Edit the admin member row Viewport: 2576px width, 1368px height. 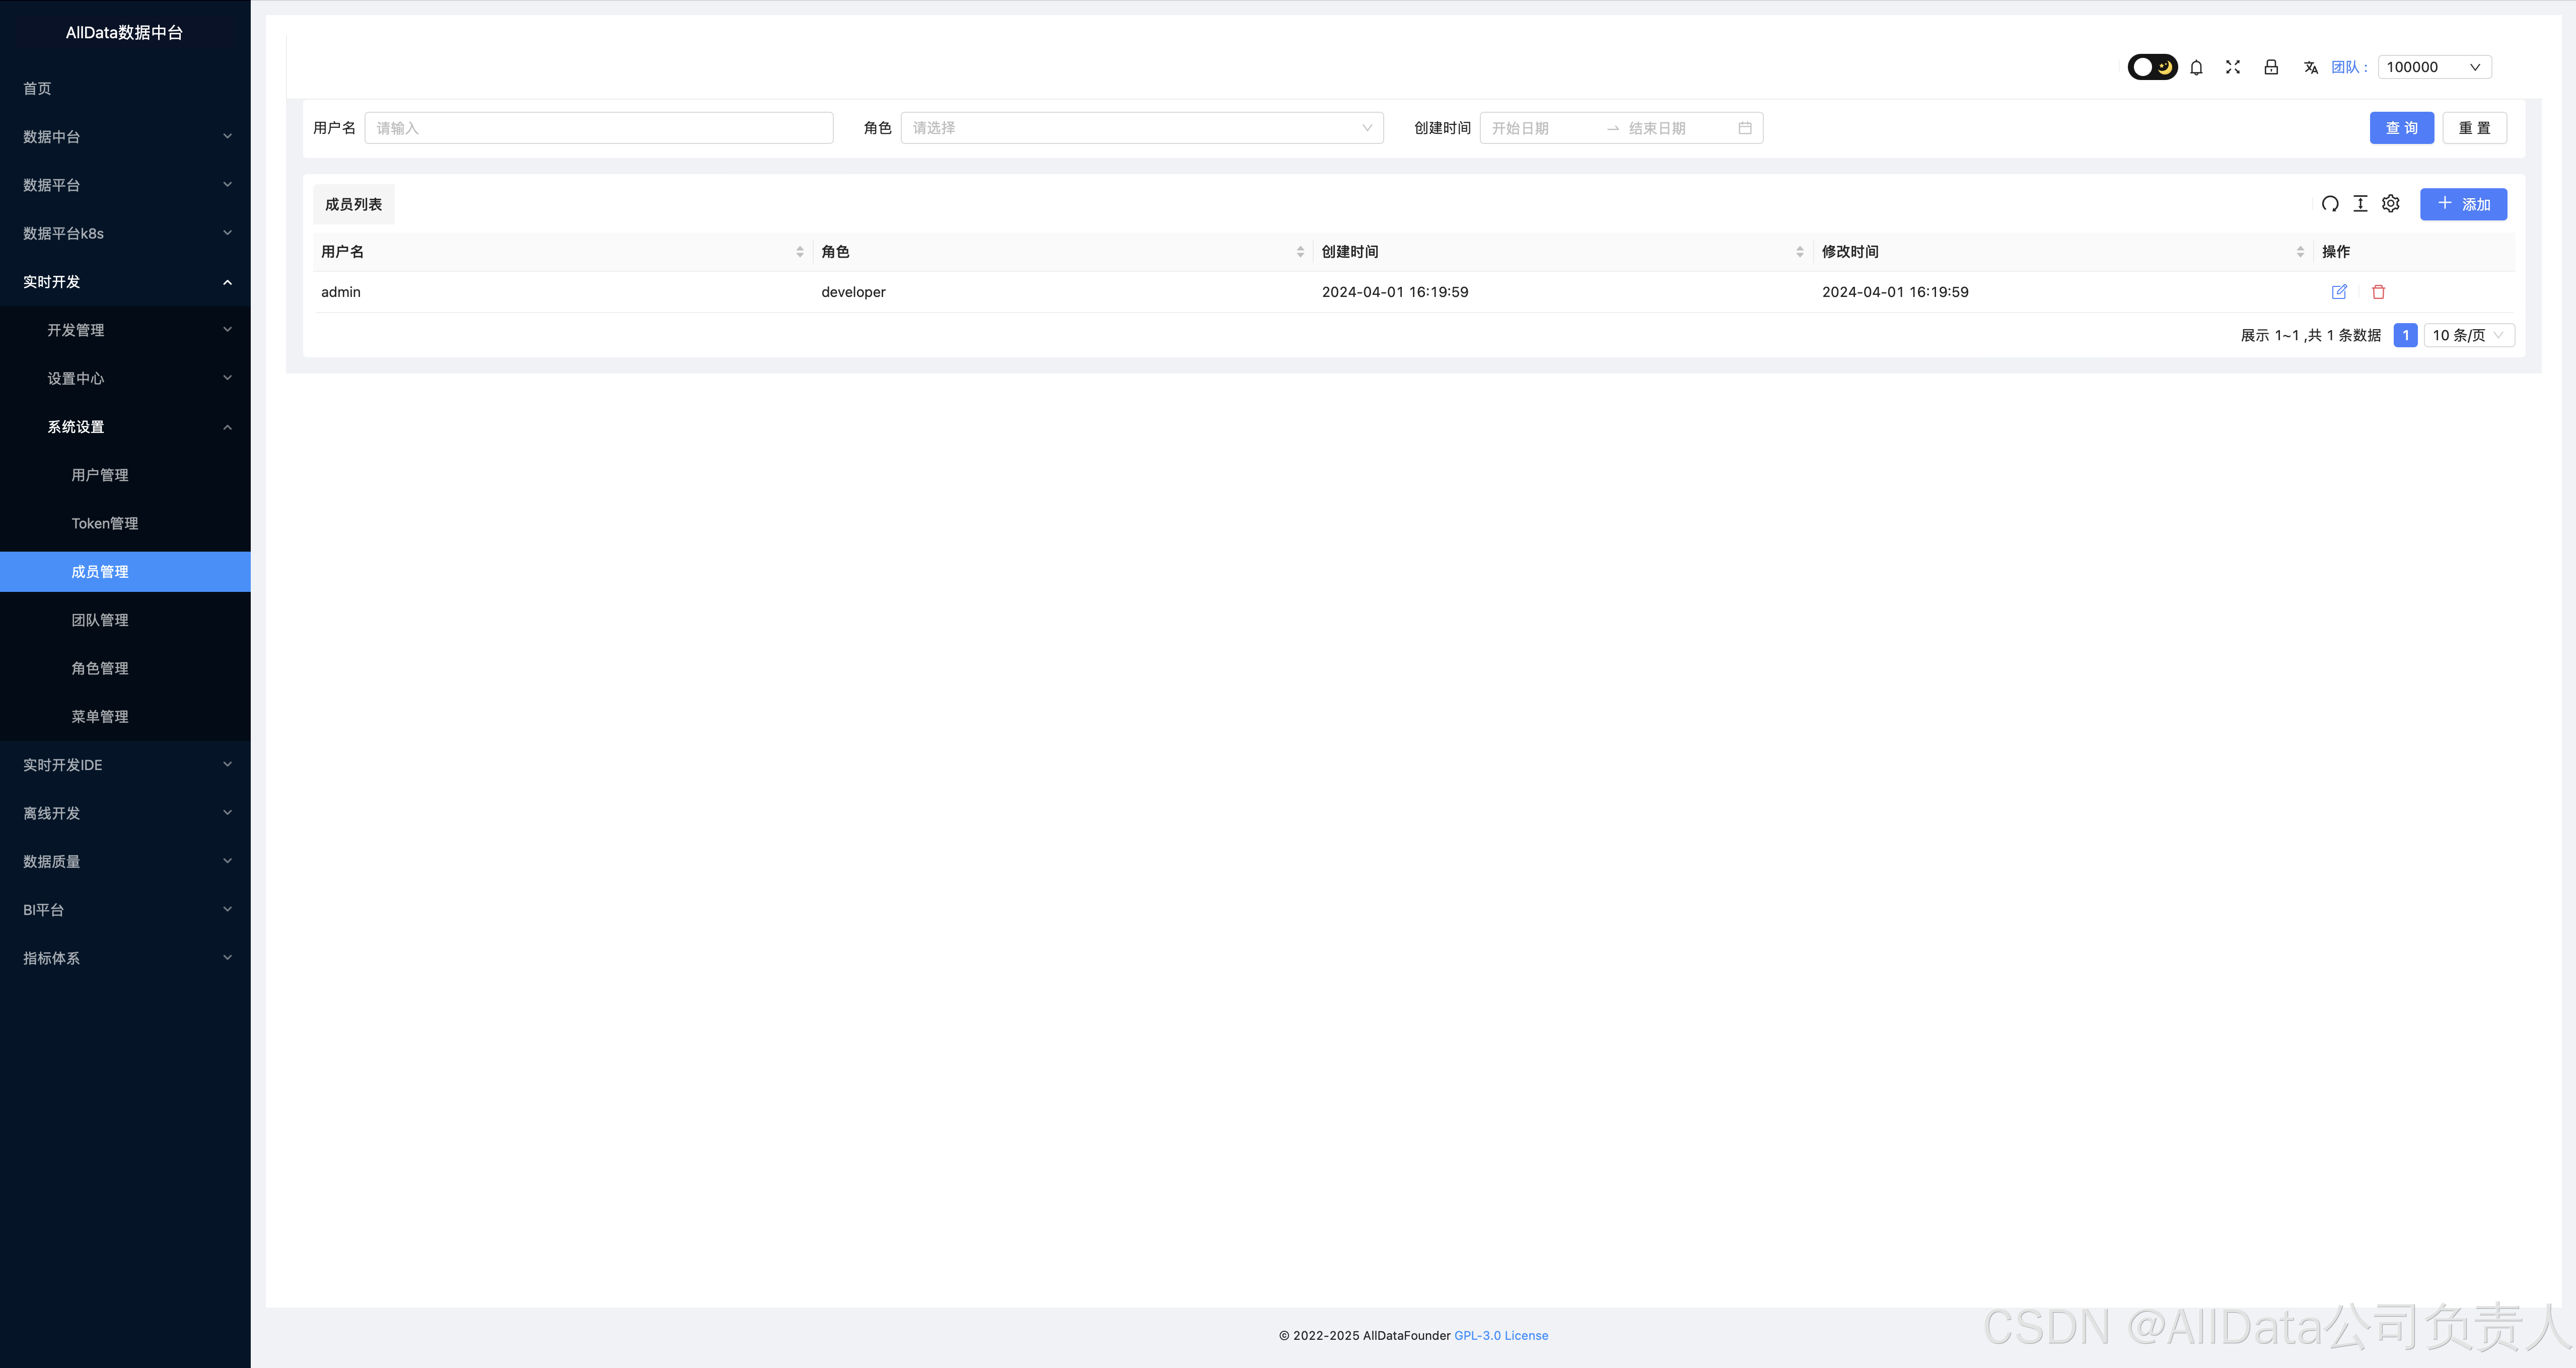click(x=2339, y=292)
